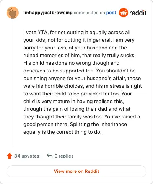Click the phrase "Splitting the inheritance"
The image size is (153, 184).
98,124
